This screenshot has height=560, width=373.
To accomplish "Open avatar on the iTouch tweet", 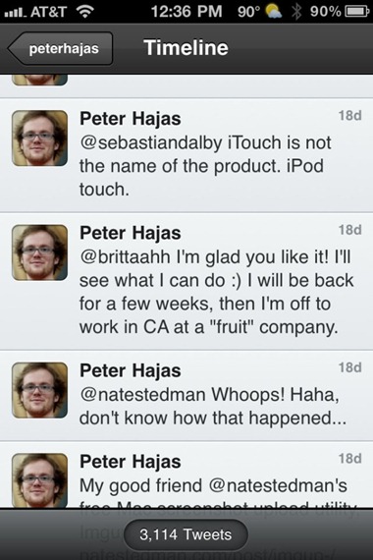I will [x=39, y=139].
